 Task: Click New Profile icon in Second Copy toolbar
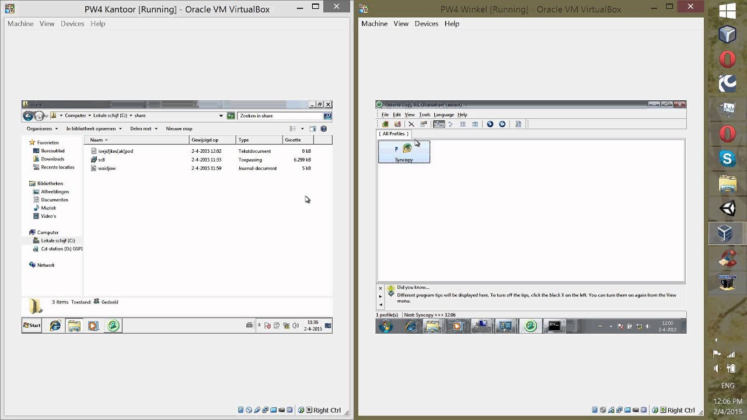(x=385, y=124)
